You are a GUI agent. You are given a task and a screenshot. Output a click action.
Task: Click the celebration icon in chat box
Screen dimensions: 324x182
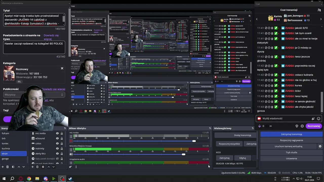tap(313, 119)
